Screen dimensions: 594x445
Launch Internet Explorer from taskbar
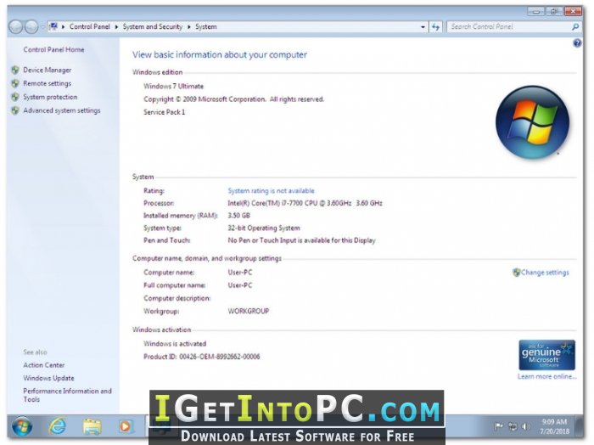pos(57,426)
